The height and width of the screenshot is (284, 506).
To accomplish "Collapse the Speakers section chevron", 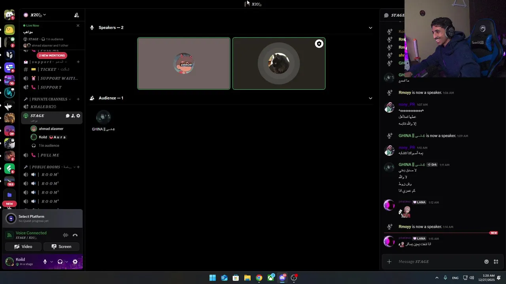I will click(x=370, y=28).
